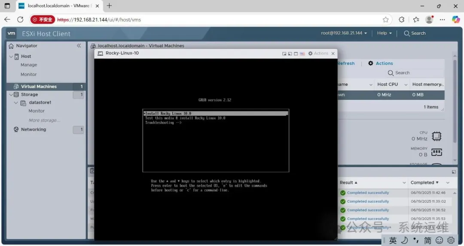
Task: Collapse the Navigator panel with double chevron
Action: pos(79,45)
